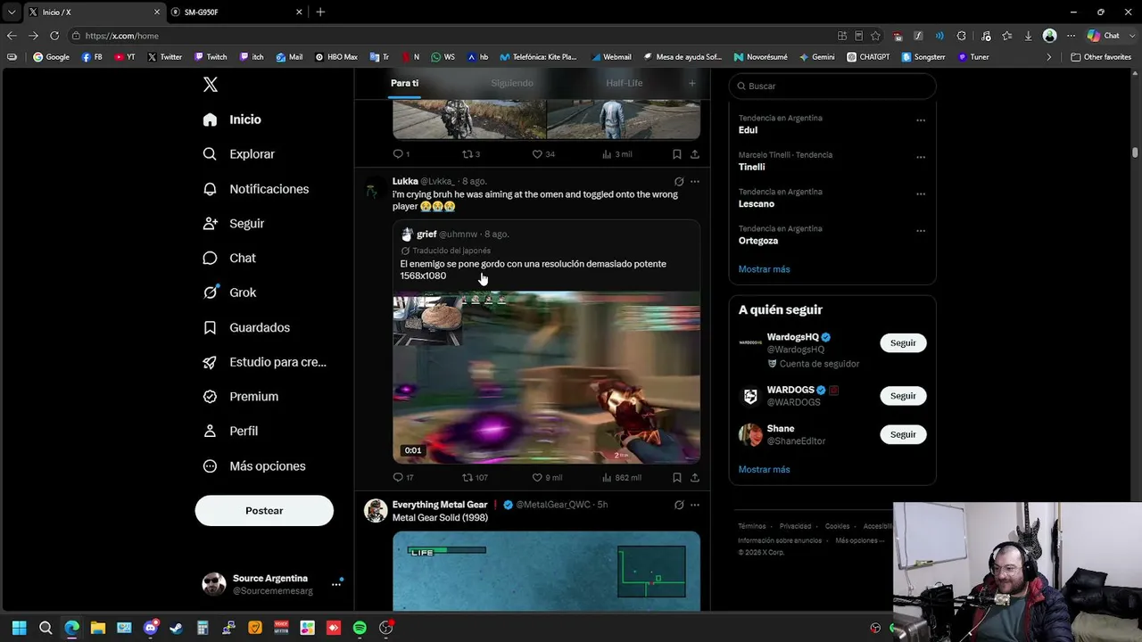The width and height of the screenshot is (1142, 642).
Task: Reply to Lukka's post with 17 replies
Action: coord(403,477)
